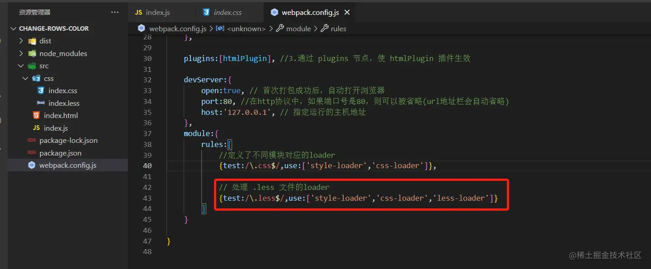Open index.html in the file tree
The height and width of the screenshot is (269, 651).
pyautogui.click(x=61, y=115)
